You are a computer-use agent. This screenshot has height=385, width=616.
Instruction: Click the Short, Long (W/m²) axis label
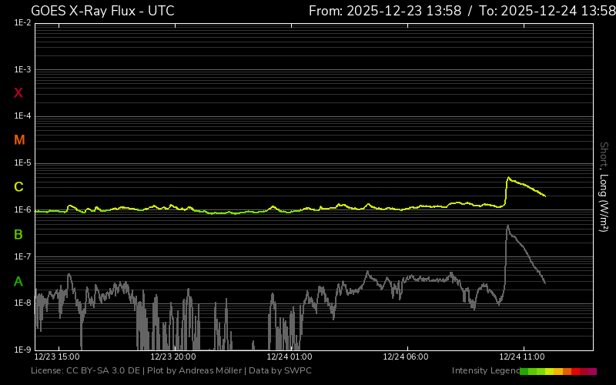pos(604,186)
